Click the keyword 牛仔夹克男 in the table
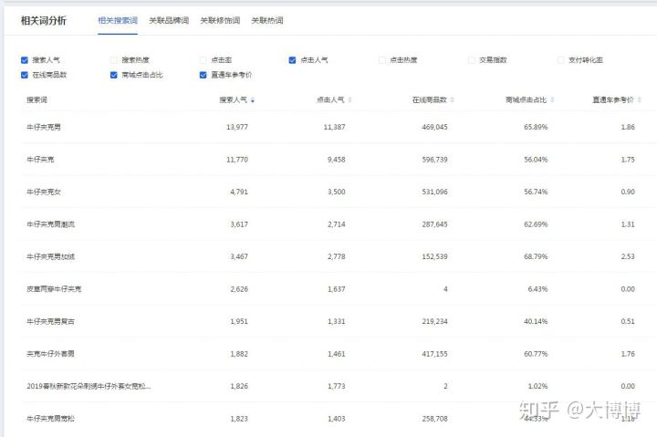 tap(45, 127)
